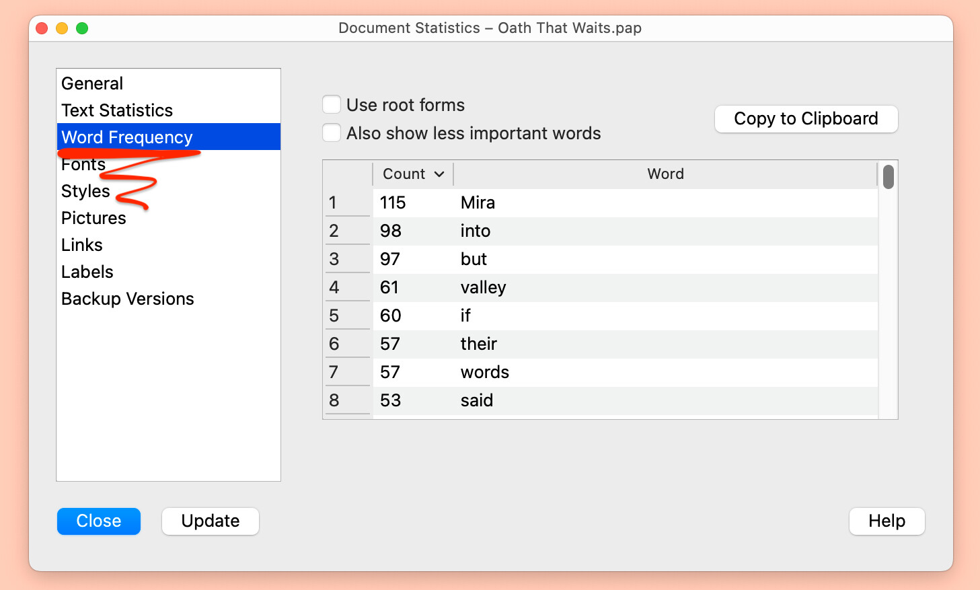Show the Pictures section
Viewport: 980px width, 590px height.
point(93,219)
